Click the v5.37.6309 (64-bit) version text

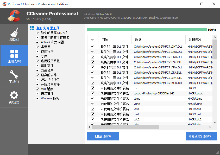coord(39,19)
